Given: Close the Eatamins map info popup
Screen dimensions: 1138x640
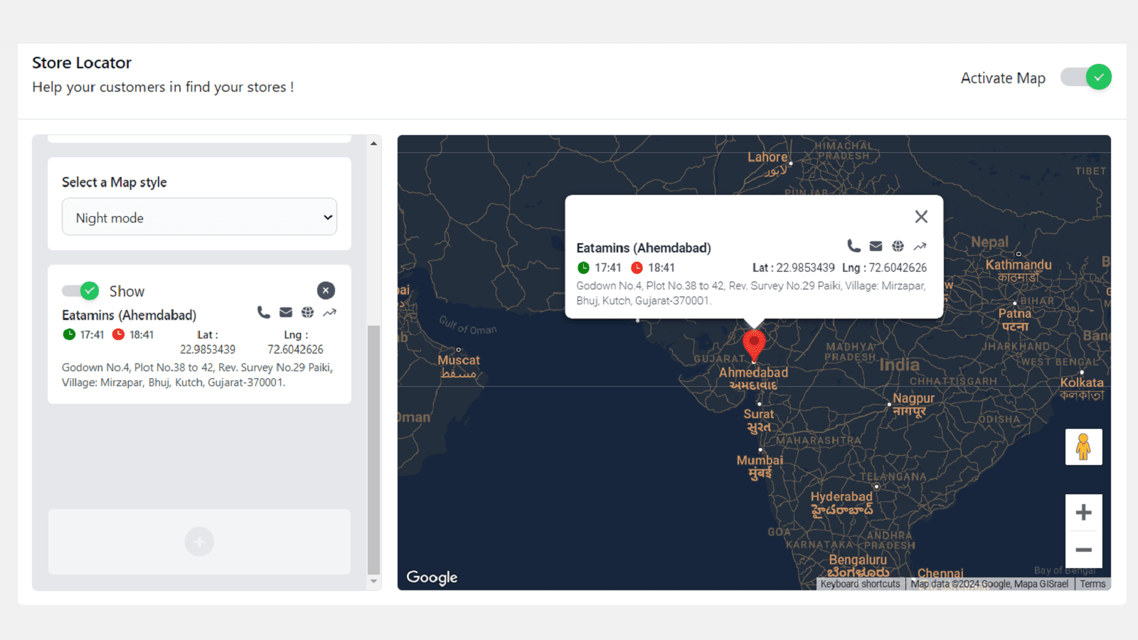Looking at the screenshot, I should (x=921, y=216).
